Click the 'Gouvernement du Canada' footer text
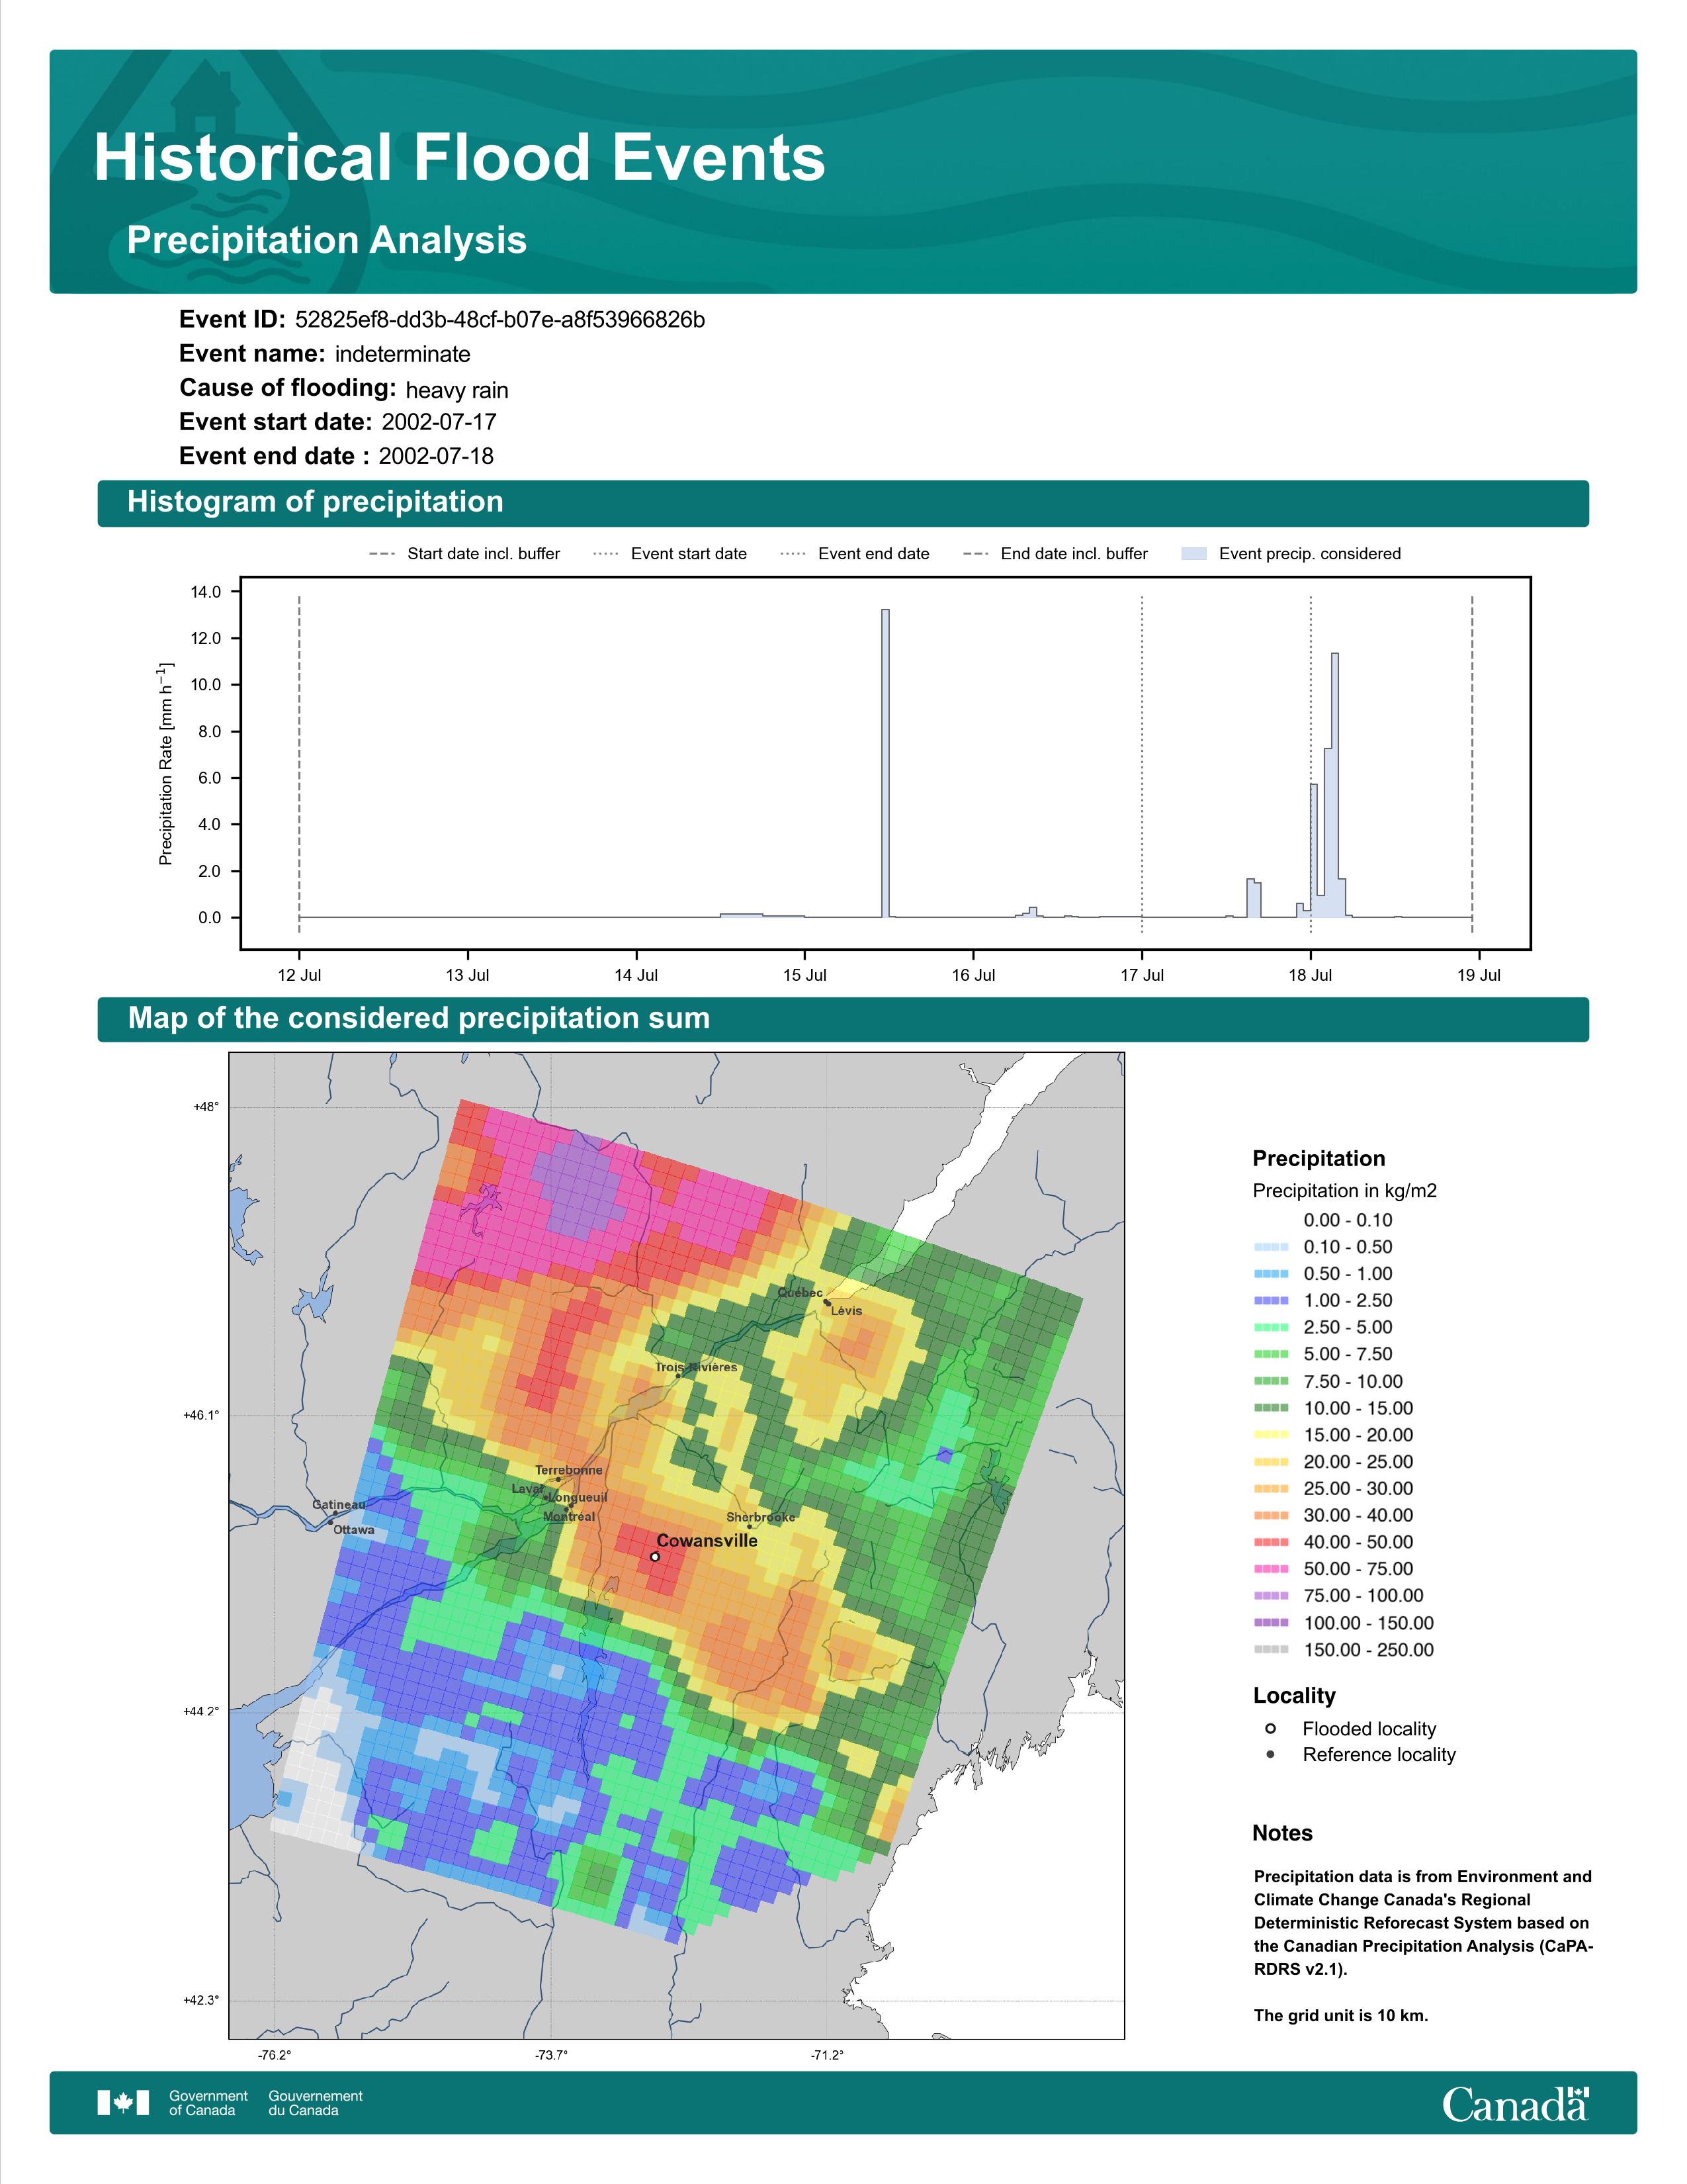 point(316,2103)
